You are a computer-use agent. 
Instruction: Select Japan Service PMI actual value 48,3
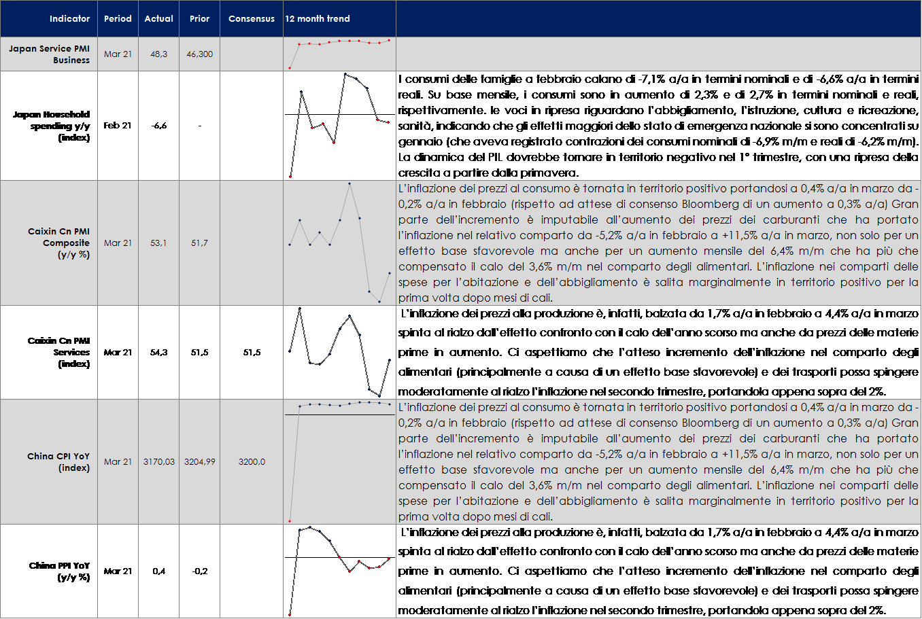[158, 54]
